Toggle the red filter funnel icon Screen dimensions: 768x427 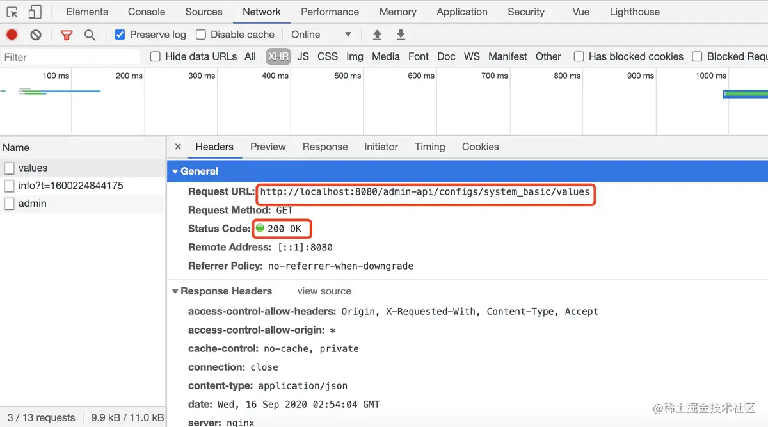[67, 35]
